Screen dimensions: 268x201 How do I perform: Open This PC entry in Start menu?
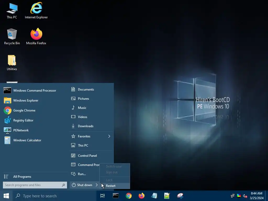tap(91, 146)
